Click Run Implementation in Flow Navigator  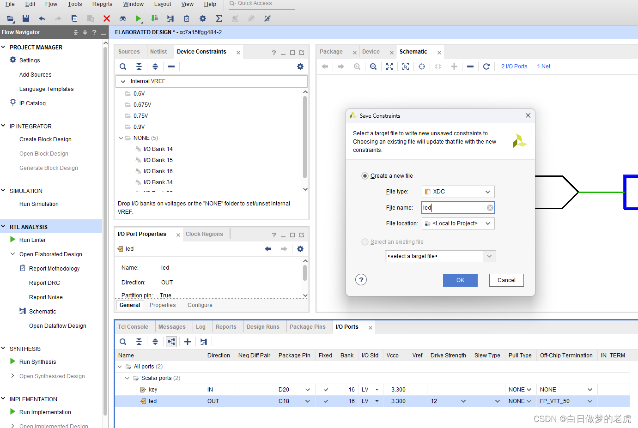tap(45, 412)
